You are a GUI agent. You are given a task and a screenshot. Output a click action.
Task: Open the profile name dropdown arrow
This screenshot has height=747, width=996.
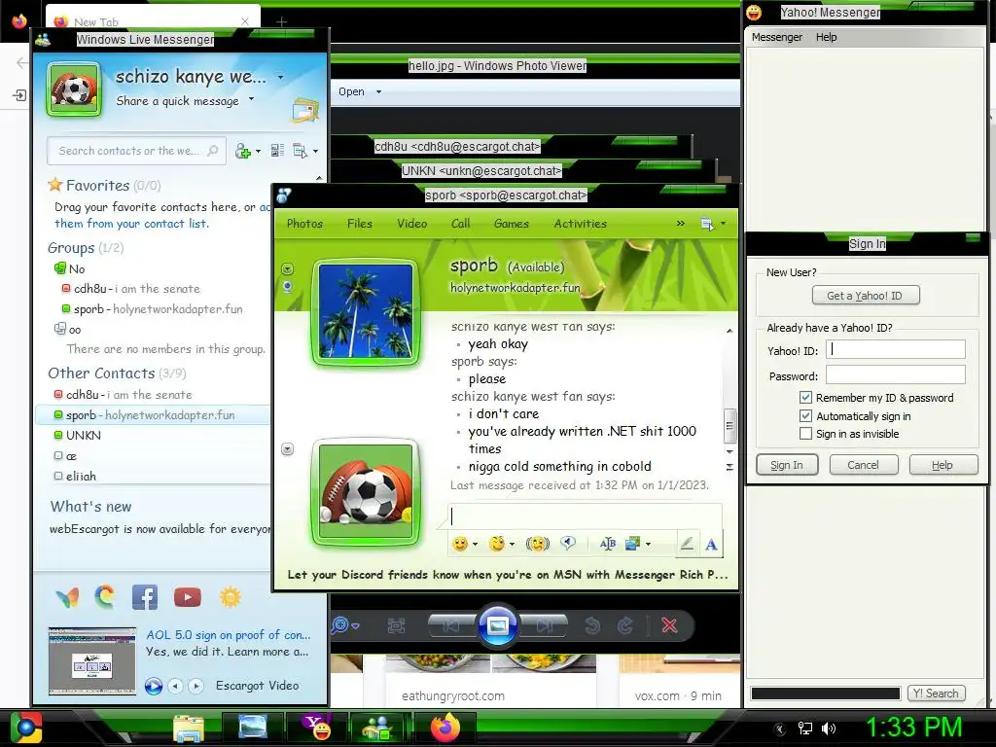tap(281, 78)
